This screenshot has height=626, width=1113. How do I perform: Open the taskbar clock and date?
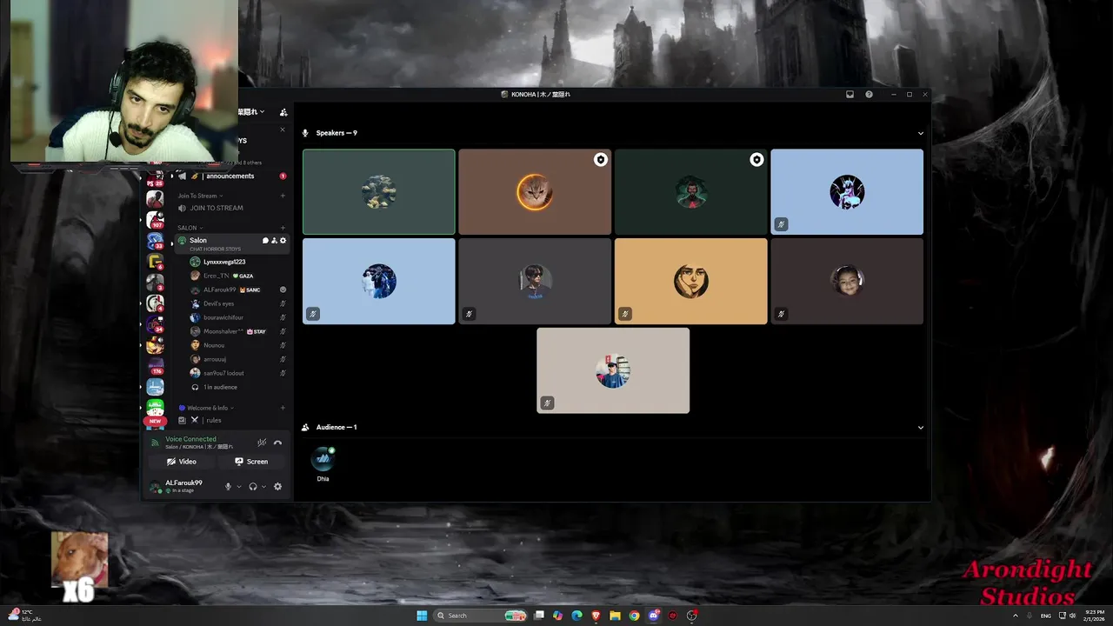1095,616
